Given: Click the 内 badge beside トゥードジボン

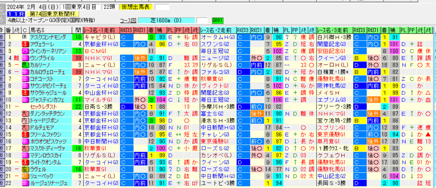Looking at the screenshot, I should [x=25, y=120].
